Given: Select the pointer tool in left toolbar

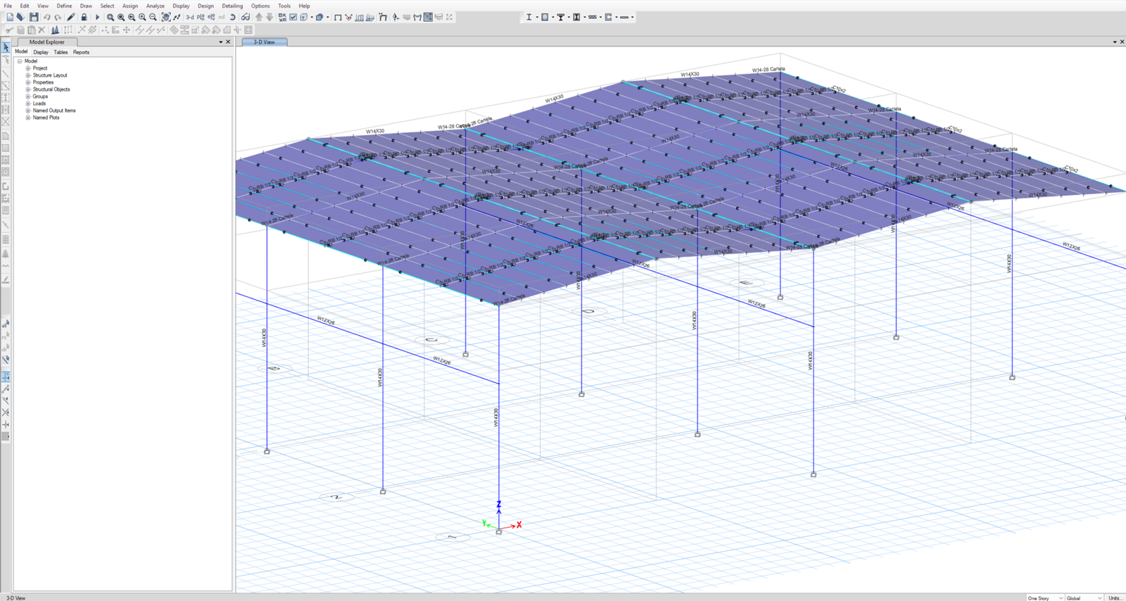Looking at the screenshot, I should point(6,47).
